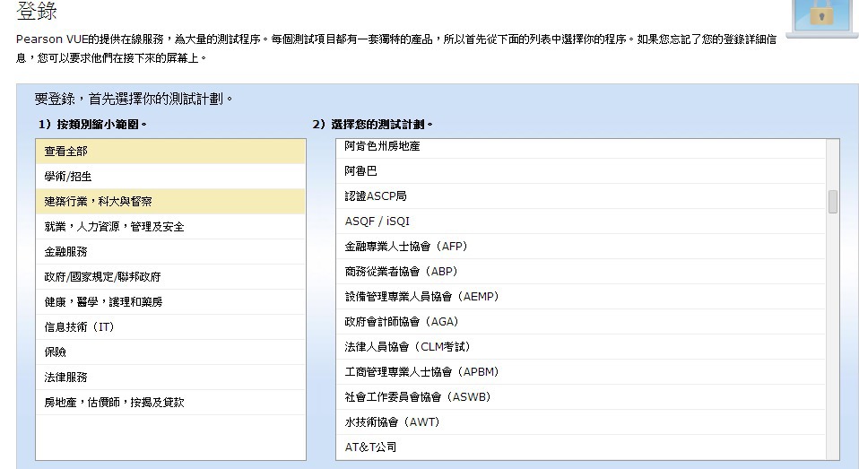Image resolution: width=859 pixels, height=469 pixels.
Task: Choose the 政府/國家規定/聯邦政府 category
Action: tap(170, 277)
